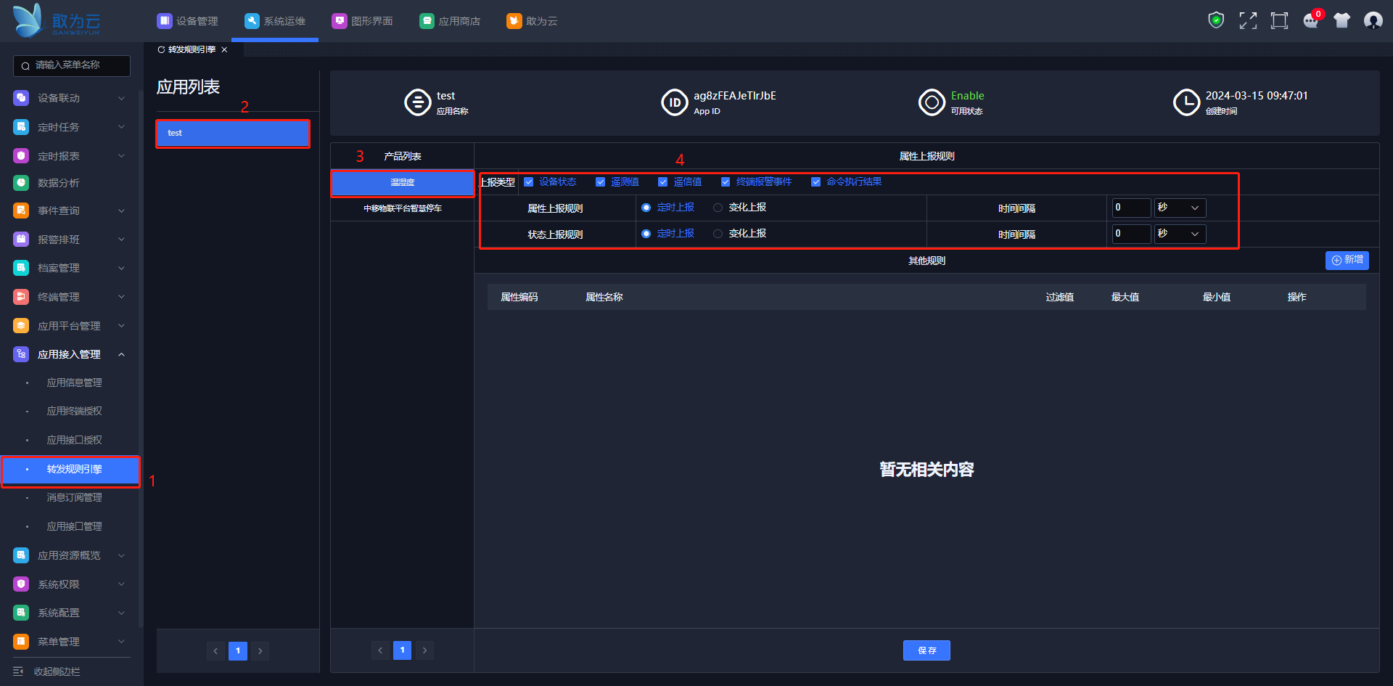
Task: Open the user avatar menu
Action: [x=1373, y=20]
